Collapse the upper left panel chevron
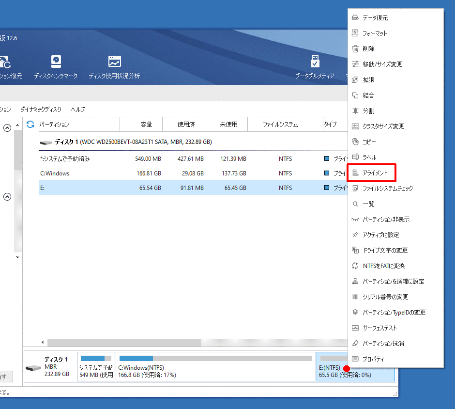 [x=7, y=128]
